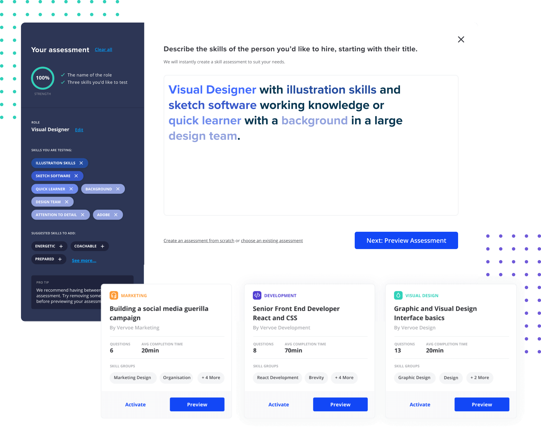Remove the Illustration Skills tag
Screen dimensions: 541x431
click(81, 162)
